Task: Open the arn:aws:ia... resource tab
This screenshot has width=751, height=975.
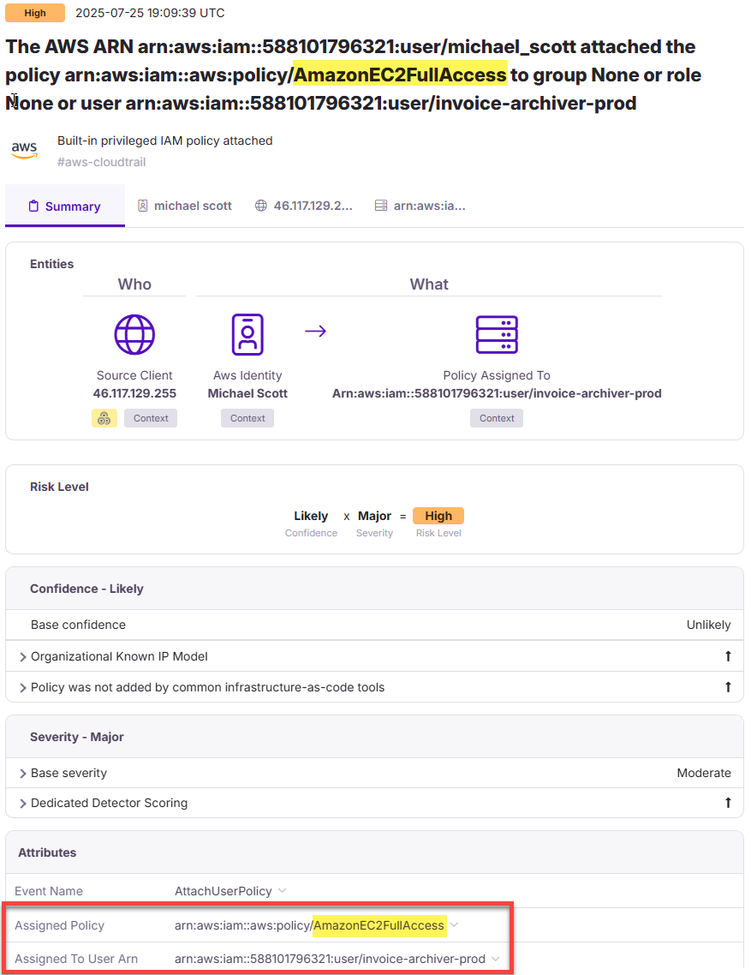Action: (420, 206)
